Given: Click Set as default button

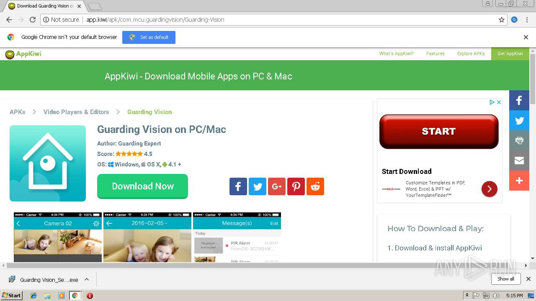Looking at the screenshot, I should point(149,37).
